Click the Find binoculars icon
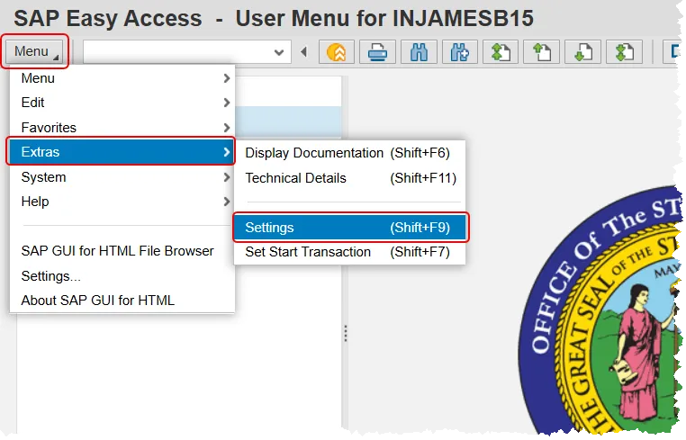 (x=419, y=52)
